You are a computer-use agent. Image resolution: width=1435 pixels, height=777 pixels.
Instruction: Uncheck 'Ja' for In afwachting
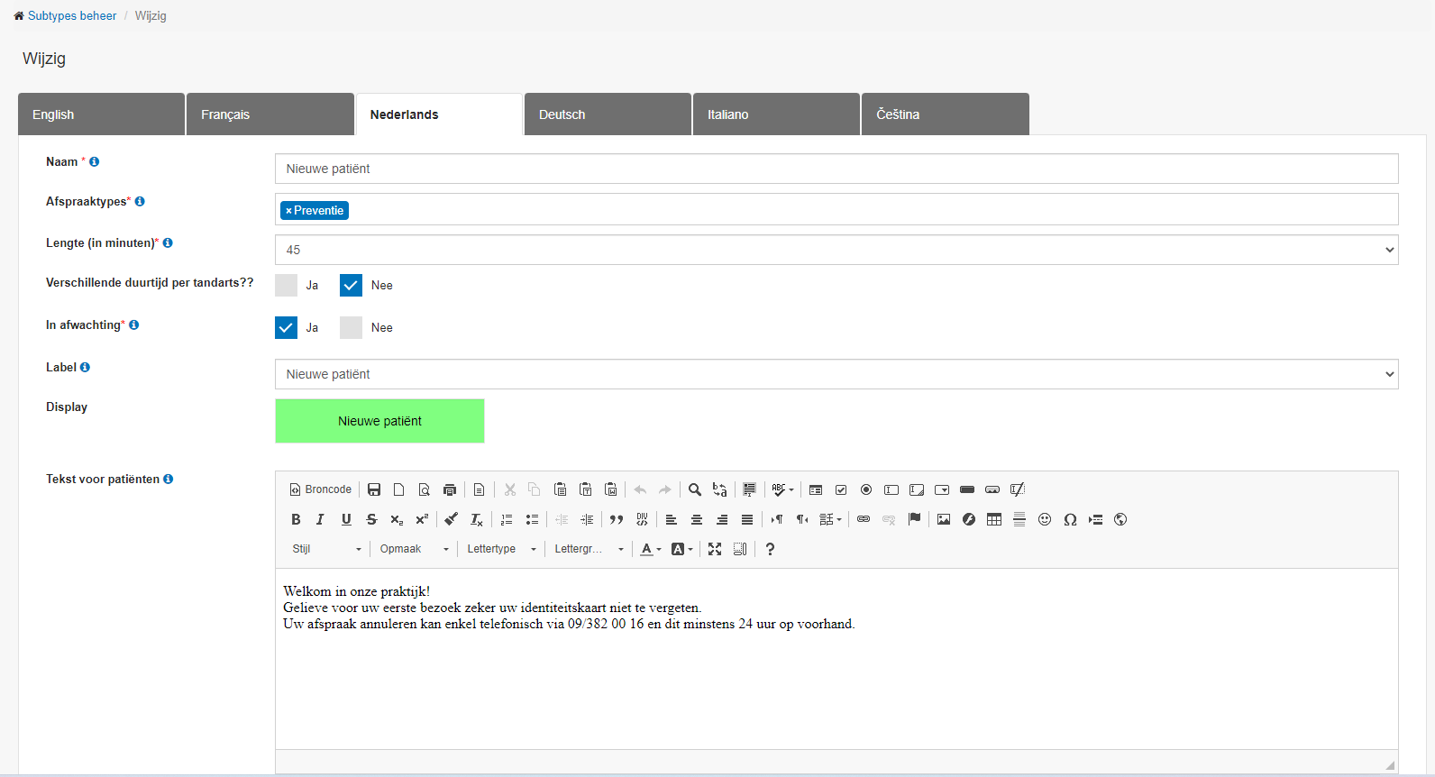click(x=287, y=328)
